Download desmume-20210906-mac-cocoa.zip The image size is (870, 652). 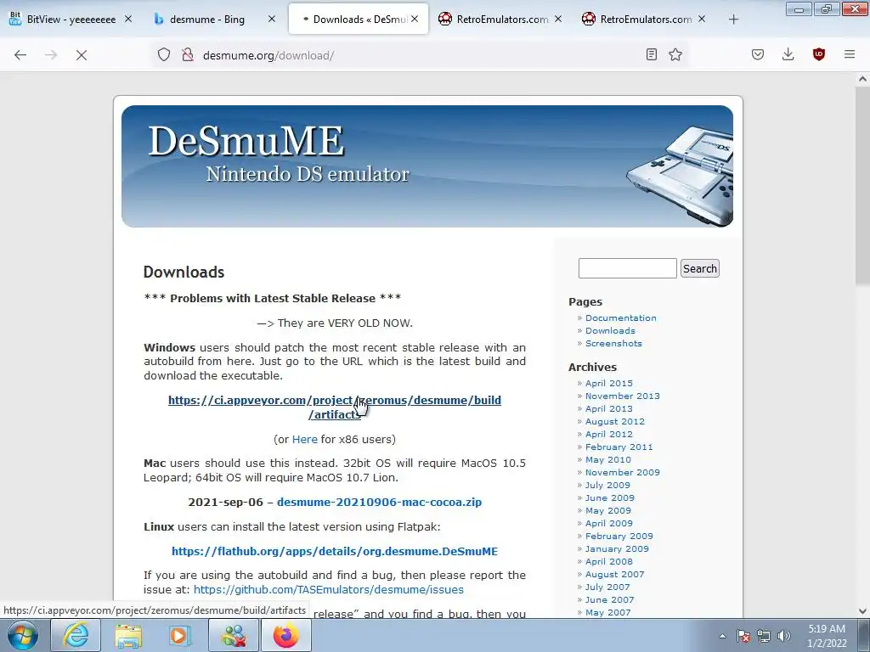(380, 502)
